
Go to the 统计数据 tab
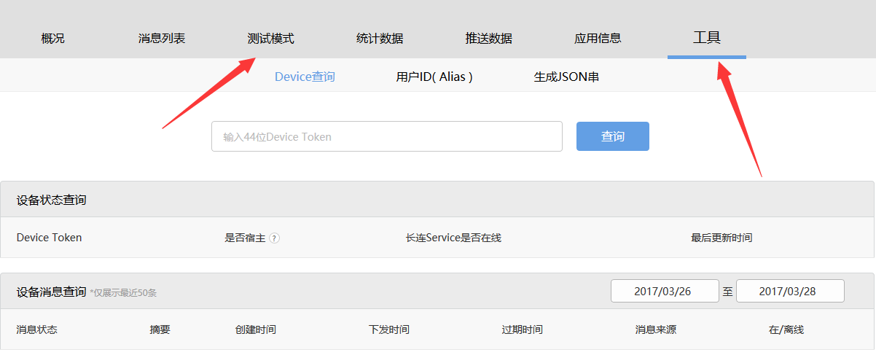tap(380, 39)
